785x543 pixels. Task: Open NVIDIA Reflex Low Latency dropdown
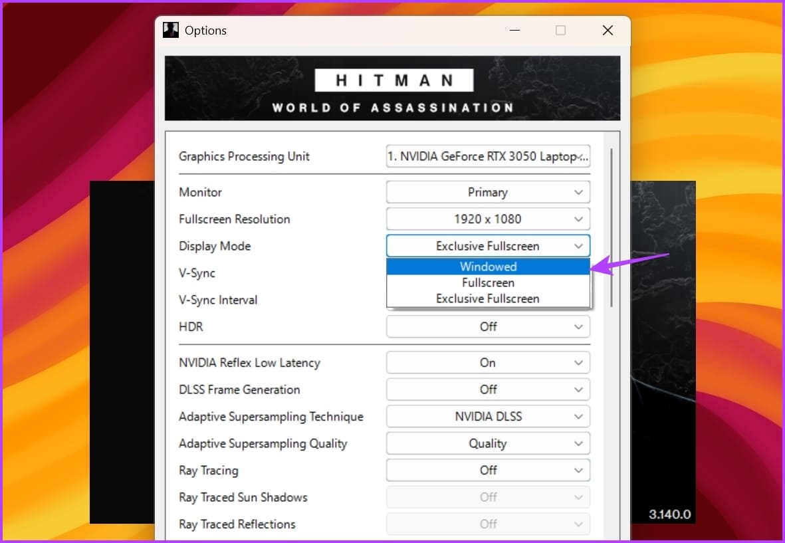point(488,363)
